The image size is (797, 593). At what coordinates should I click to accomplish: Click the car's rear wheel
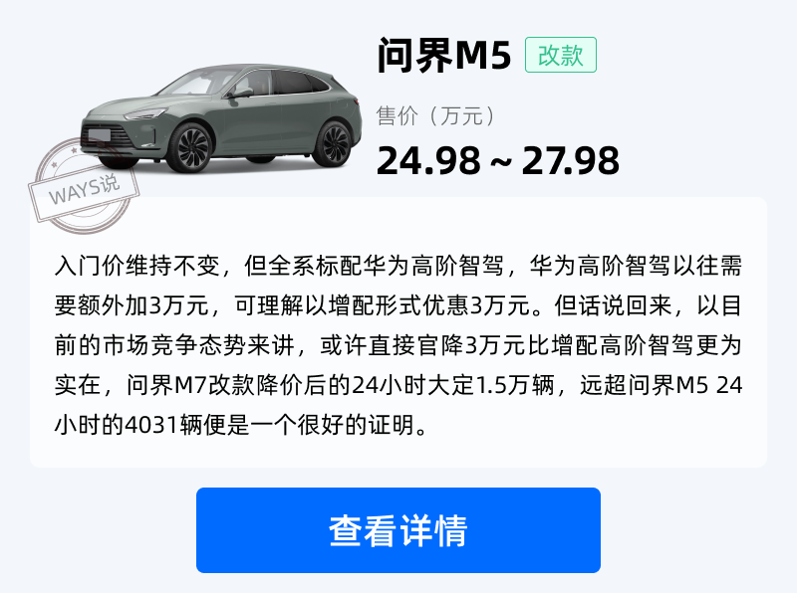(335, 142)
